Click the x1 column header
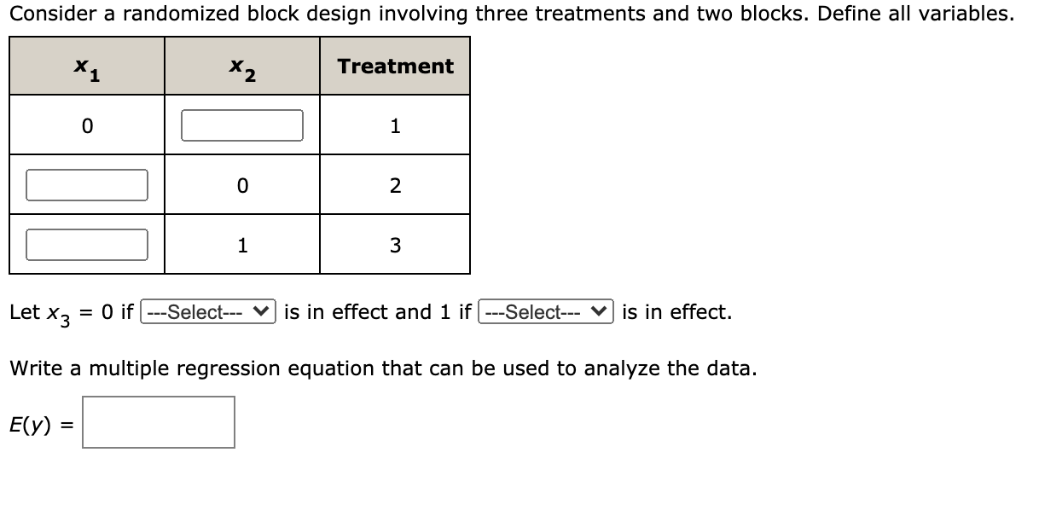Screen dimensions: 1039x522 86,66
